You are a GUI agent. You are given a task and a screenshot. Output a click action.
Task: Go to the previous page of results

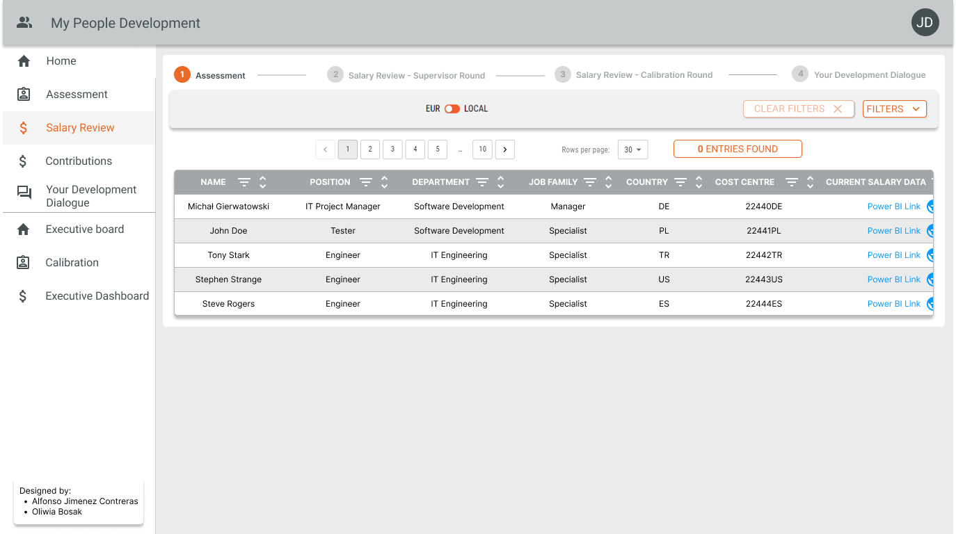click(325, 149)
